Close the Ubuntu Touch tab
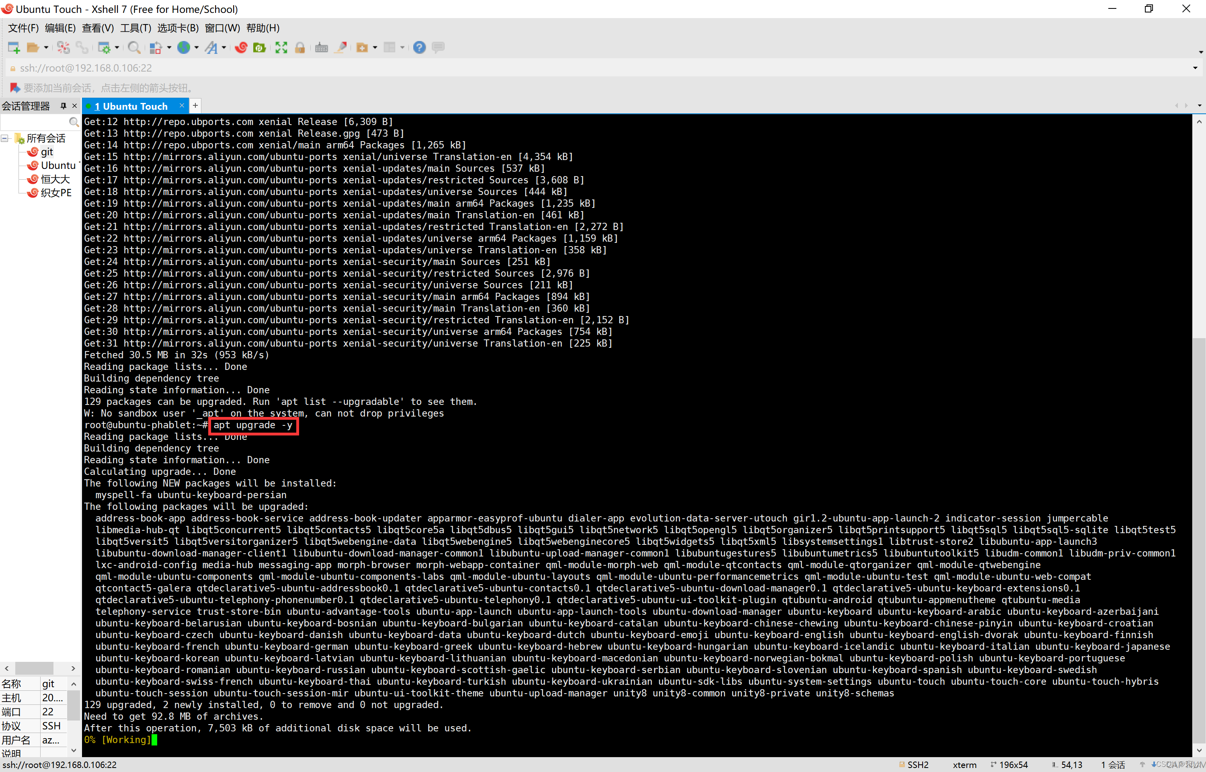 (x=182, y=105)
